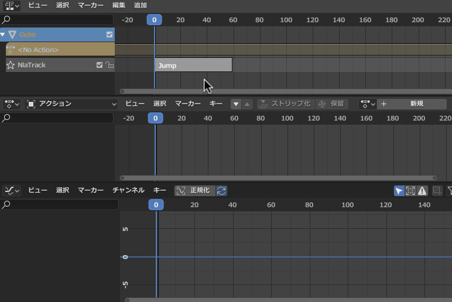Click the layer up arrow button

tap(247, 104)
